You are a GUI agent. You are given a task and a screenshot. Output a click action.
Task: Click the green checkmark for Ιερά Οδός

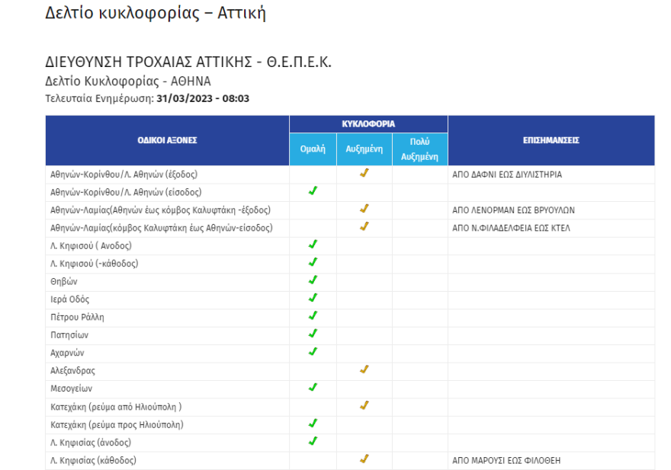pyautogui.click(x=313, y=298)
